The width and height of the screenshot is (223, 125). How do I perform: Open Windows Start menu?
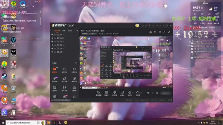(3, 123)
